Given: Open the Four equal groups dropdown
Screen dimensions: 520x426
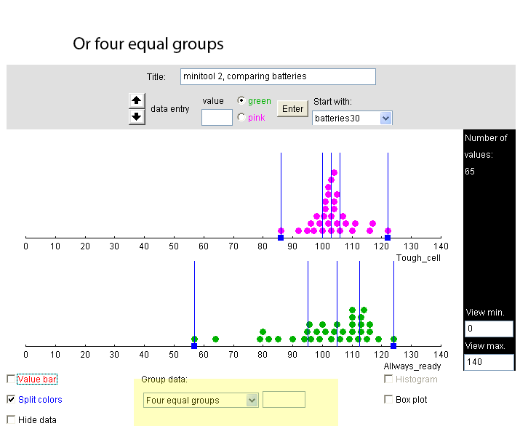Looking at the screenshot, I should tap(201, 400).
